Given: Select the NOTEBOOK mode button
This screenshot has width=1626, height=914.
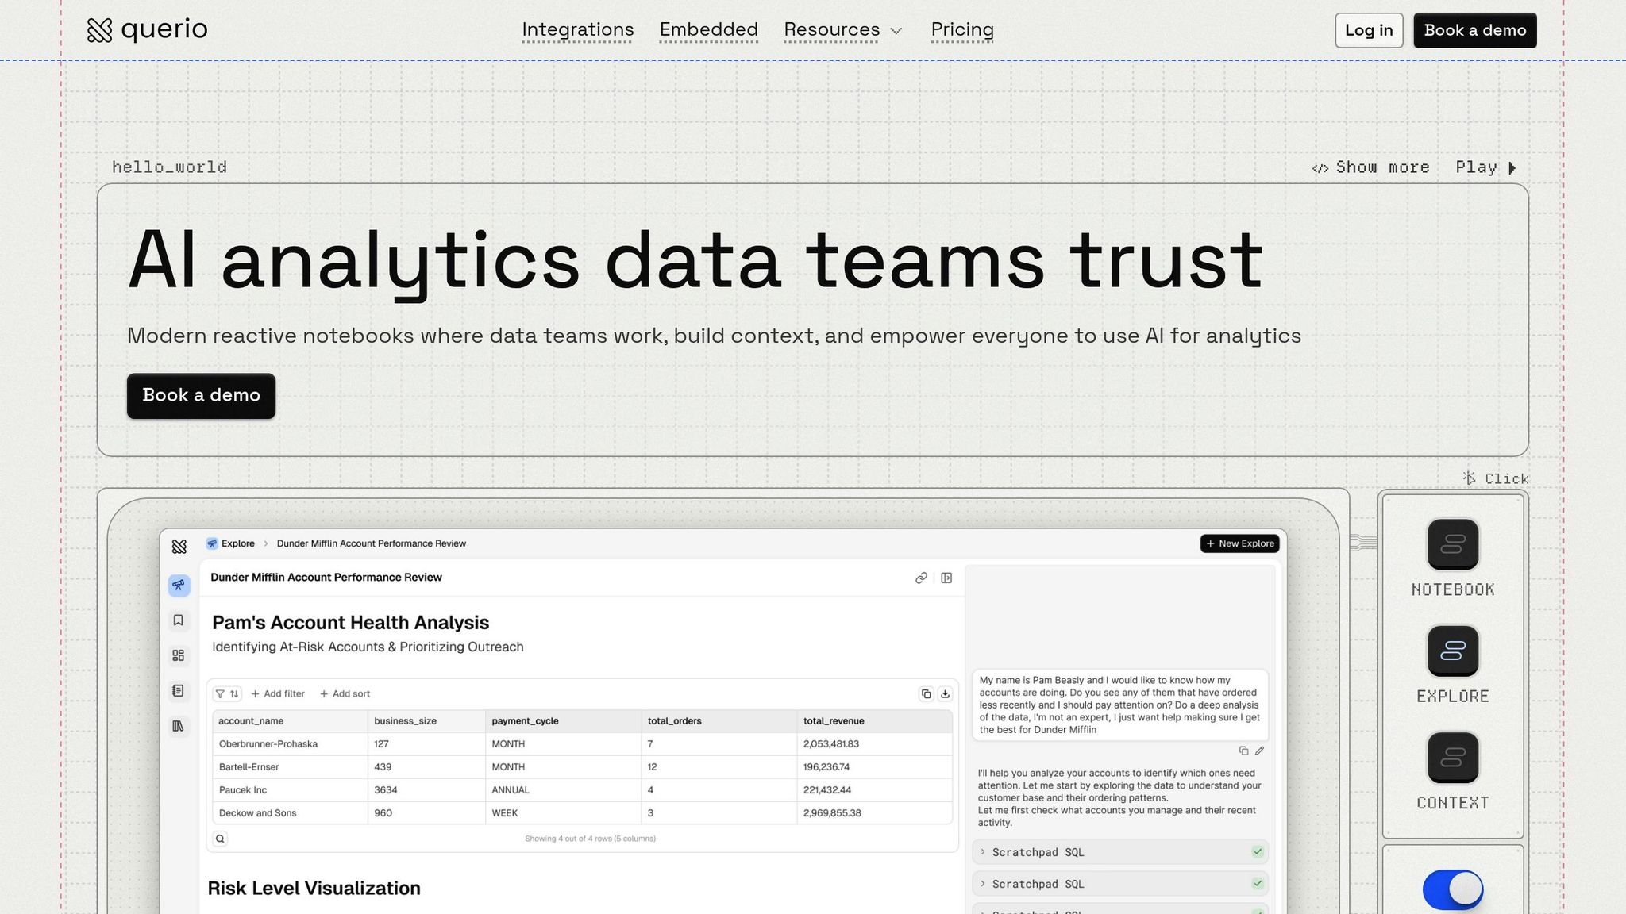Looking at the screenshot, I should [x=1452, y=544].
